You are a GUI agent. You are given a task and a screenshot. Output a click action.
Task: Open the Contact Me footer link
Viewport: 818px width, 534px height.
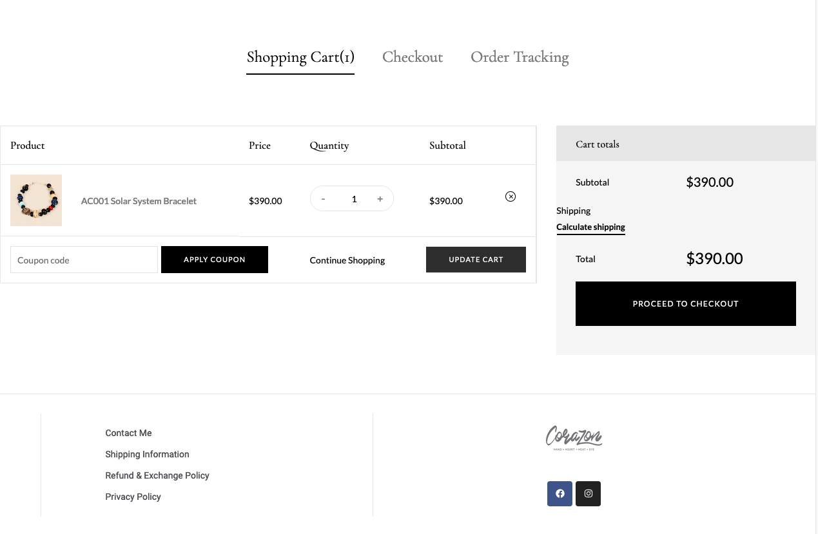click(128, 433)
